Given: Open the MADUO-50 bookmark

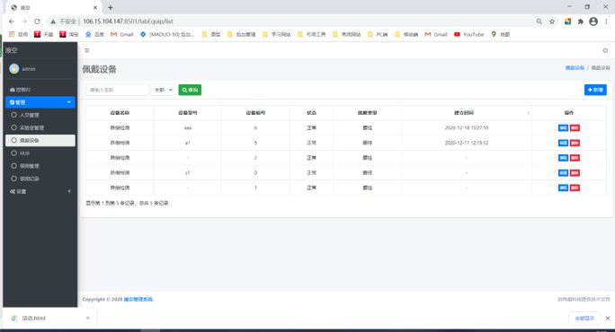Looking at the screenshot, I should click(167, 34).
